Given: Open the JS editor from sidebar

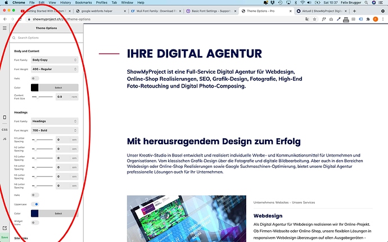Looking at the screenshot, I should [x=4, y=138].
